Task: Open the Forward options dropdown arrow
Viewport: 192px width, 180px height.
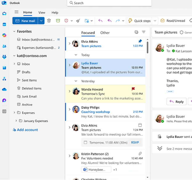Action: click(x=123, y=21)
